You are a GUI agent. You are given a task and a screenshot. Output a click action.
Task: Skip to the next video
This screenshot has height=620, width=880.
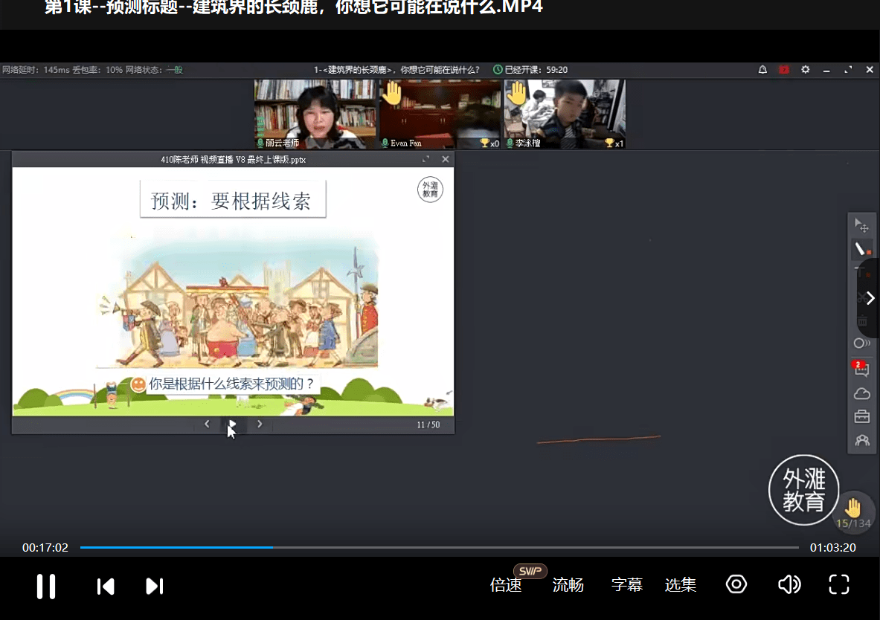pos(154,587)
